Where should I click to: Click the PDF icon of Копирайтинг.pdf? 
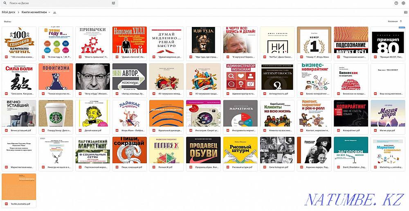[338, 130]
